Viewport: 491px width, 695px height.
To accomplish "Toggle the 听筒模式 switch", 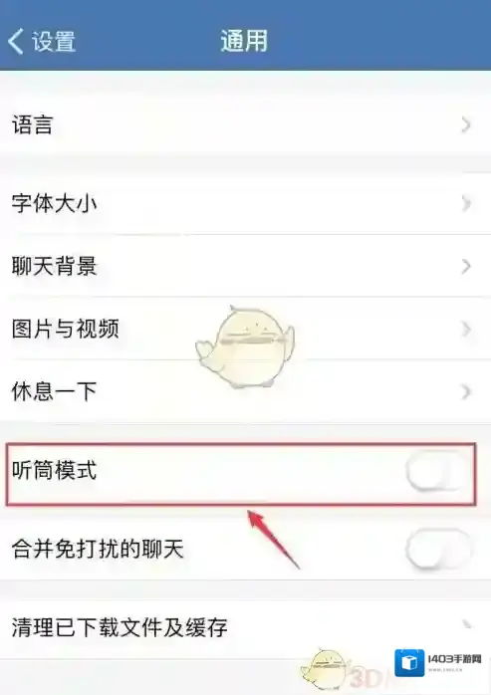I will click(438, 471).
